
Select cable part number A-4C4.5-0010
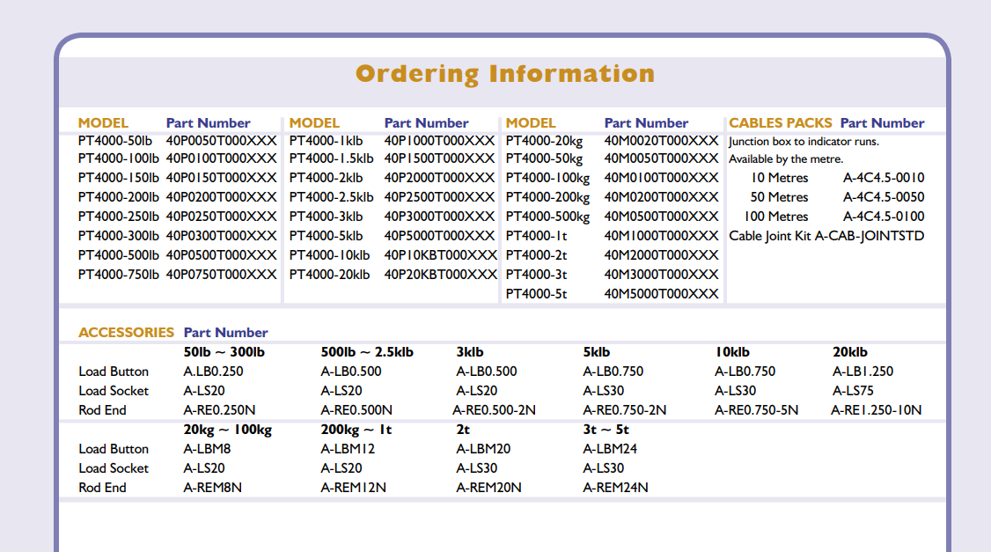coord(884,178)
